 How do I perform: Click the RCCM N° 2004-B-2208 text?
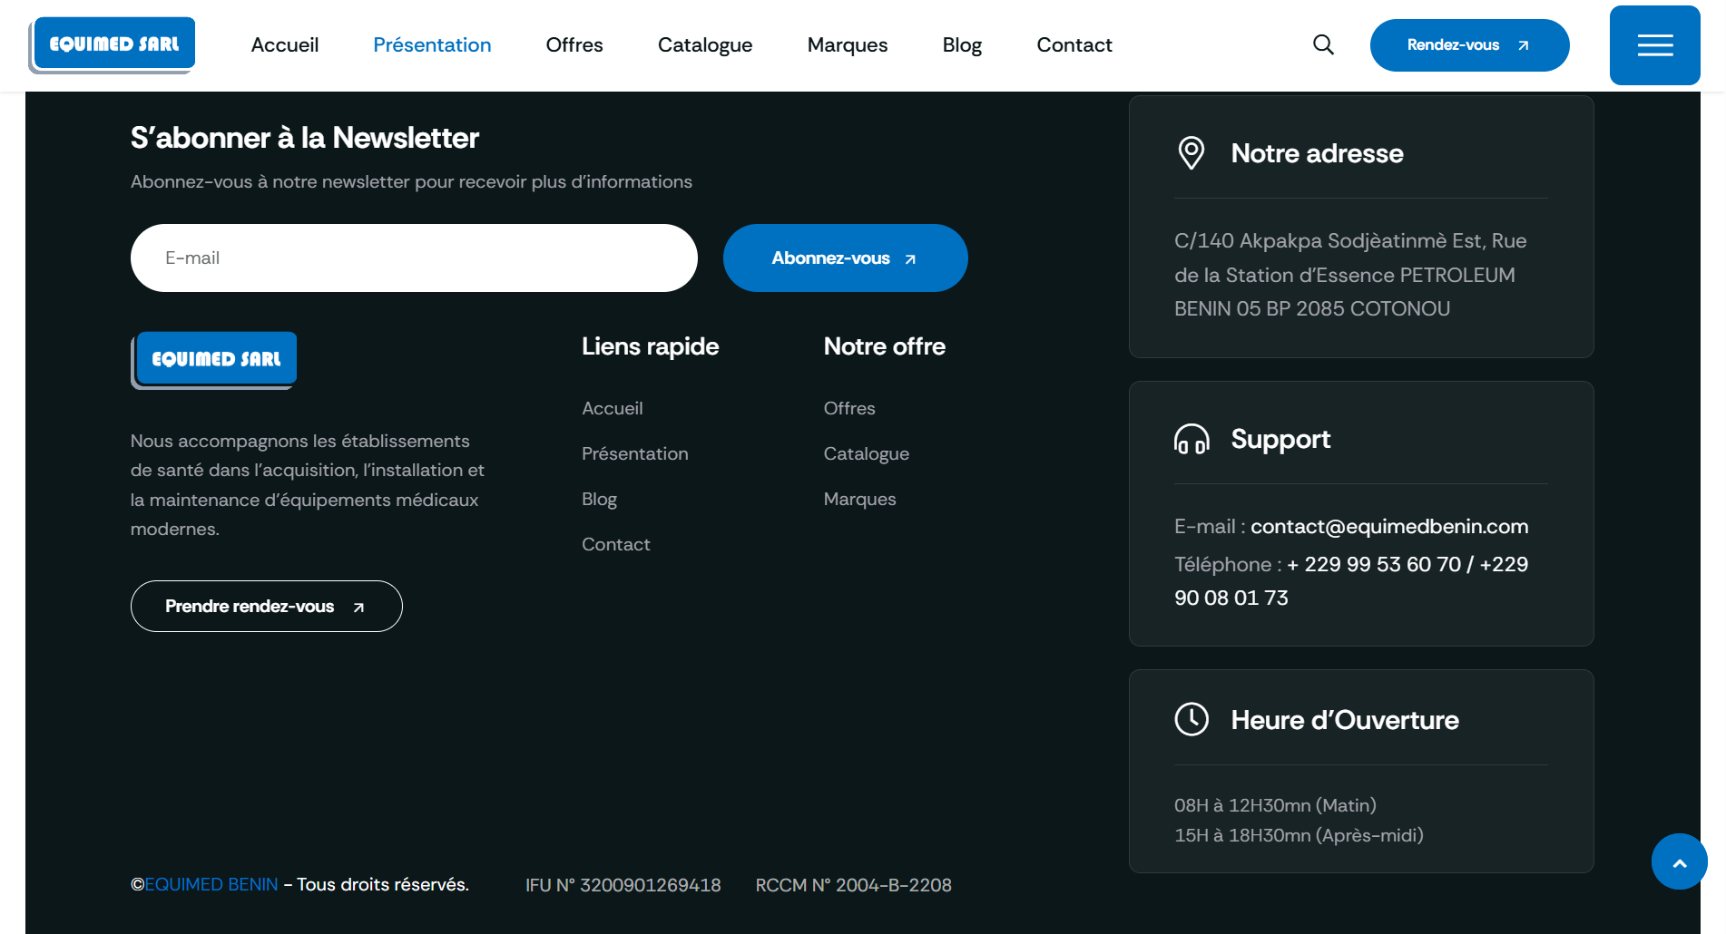click(x=853, y=885)
